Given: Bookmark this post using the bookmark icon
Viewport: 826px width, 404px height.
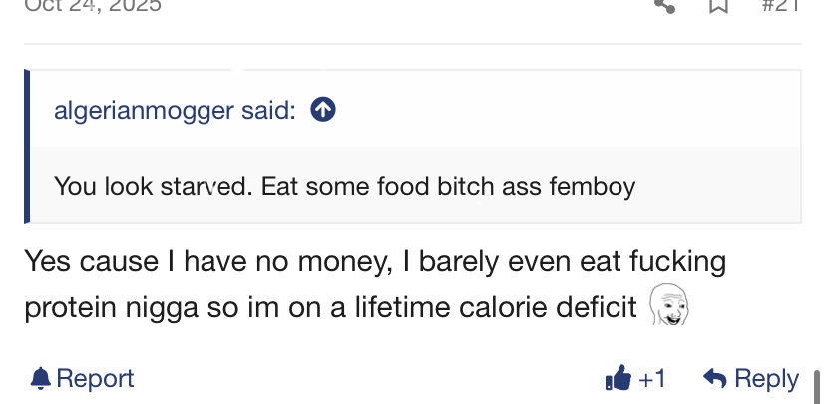Looking at the screenshot, I should [719, 5].
